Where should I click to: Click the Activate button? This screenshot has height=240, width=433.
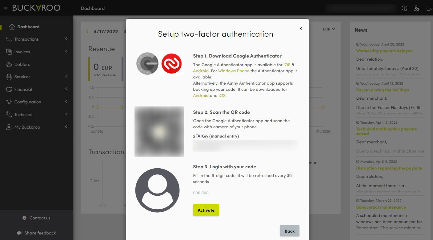tap(206, 210)
